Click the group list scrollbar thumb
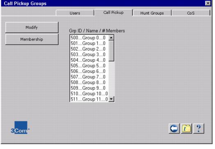215x149 pixels. click(x=111, y=51)
